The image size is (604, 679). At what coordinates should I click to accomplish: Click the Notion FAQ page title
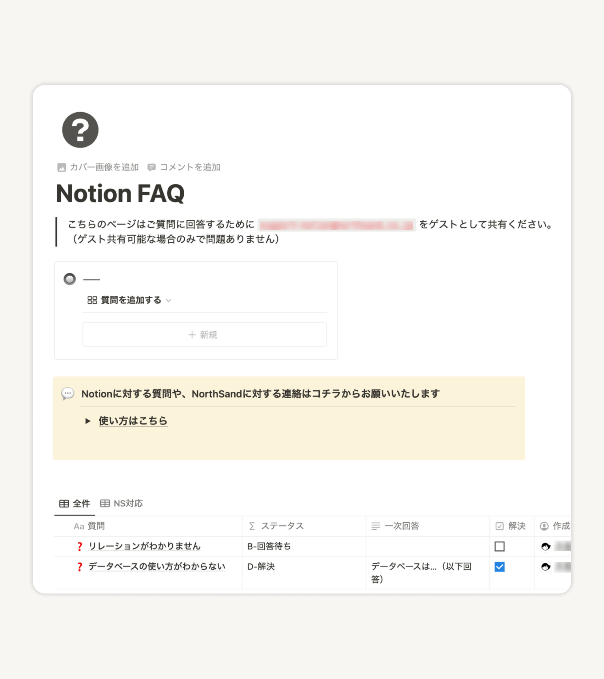[120, 193]
